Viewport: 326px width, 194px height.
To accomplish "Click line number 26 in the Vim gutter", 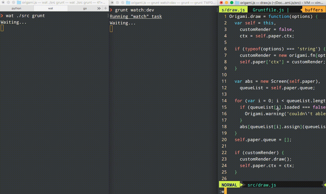I will click(x=224, y=178).
